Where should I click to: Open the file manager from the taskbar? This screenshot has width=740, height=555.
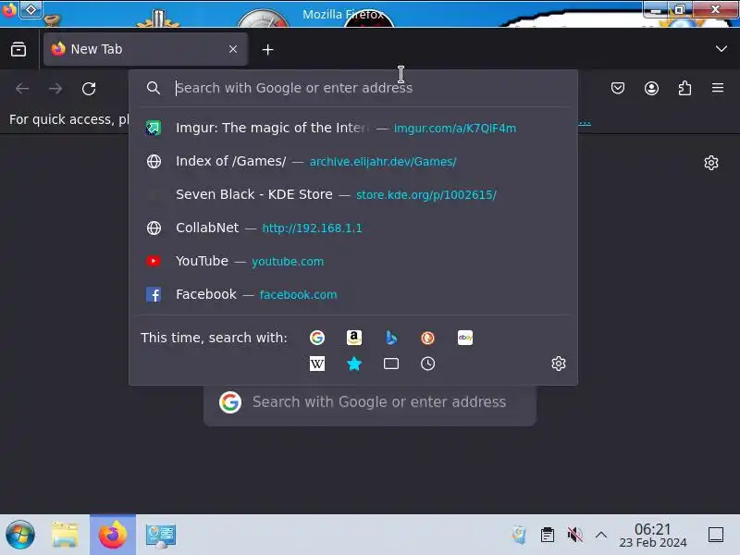tap(65, 535)
